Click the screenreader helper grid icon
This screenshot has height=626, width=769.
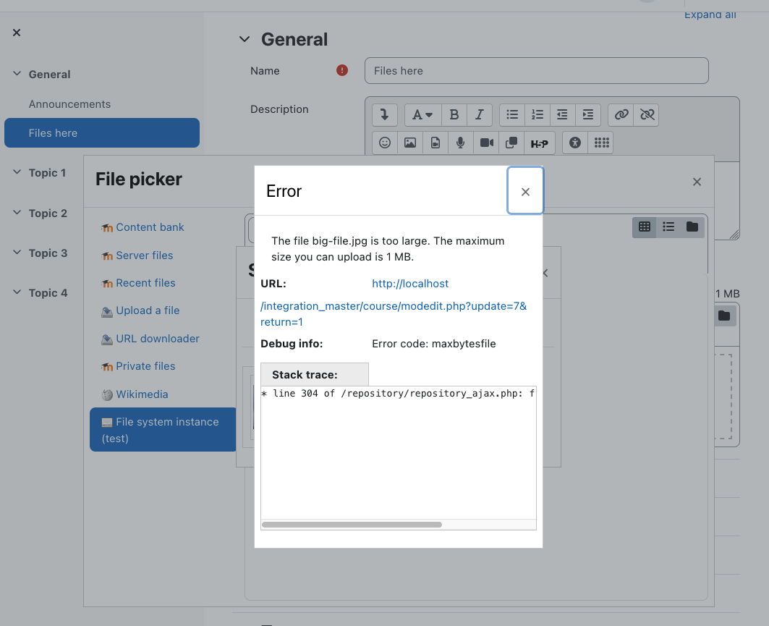pos(601,143)
